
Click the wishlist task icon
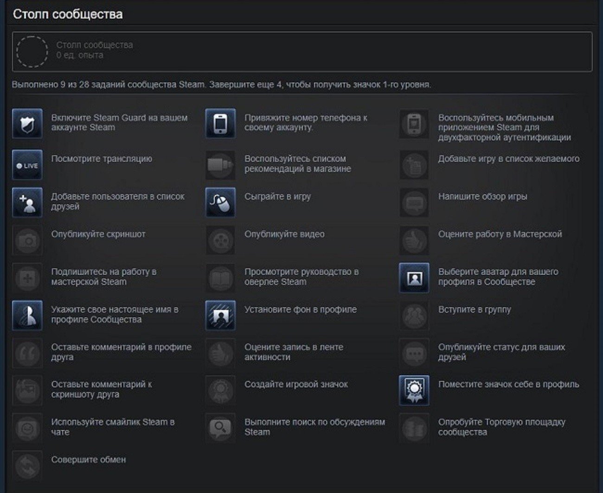[x=414, y=164]
